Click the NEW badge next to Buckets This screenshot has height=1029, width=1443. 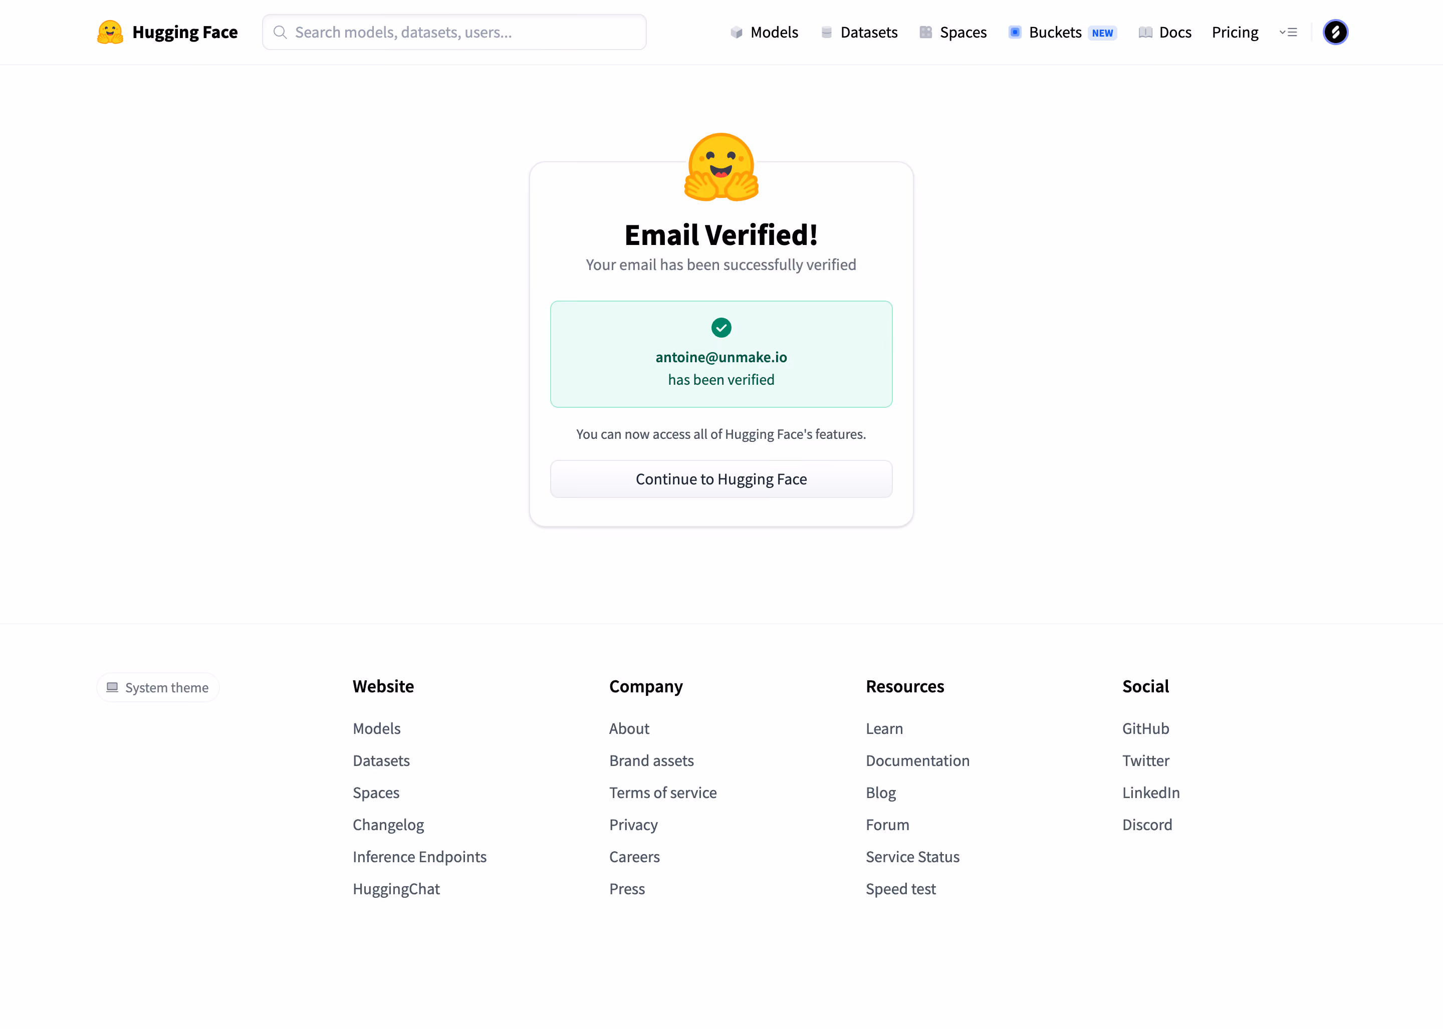coord(1103,33)
